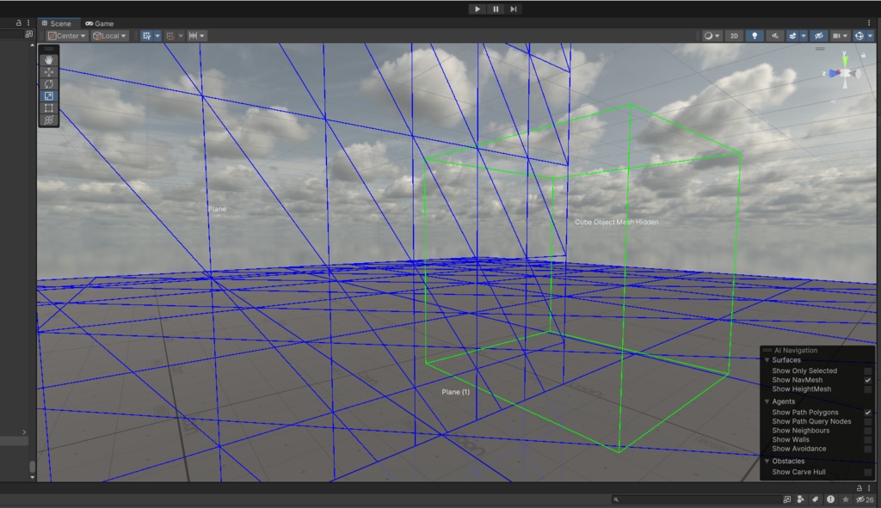
Task: Collapse the Surfaces section
Action: (767, 359)
